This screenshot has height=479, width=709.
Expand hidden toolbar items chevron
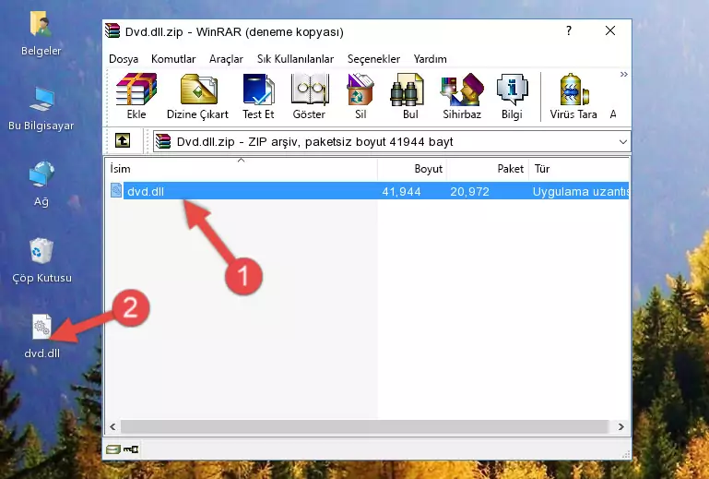[623, 74]
